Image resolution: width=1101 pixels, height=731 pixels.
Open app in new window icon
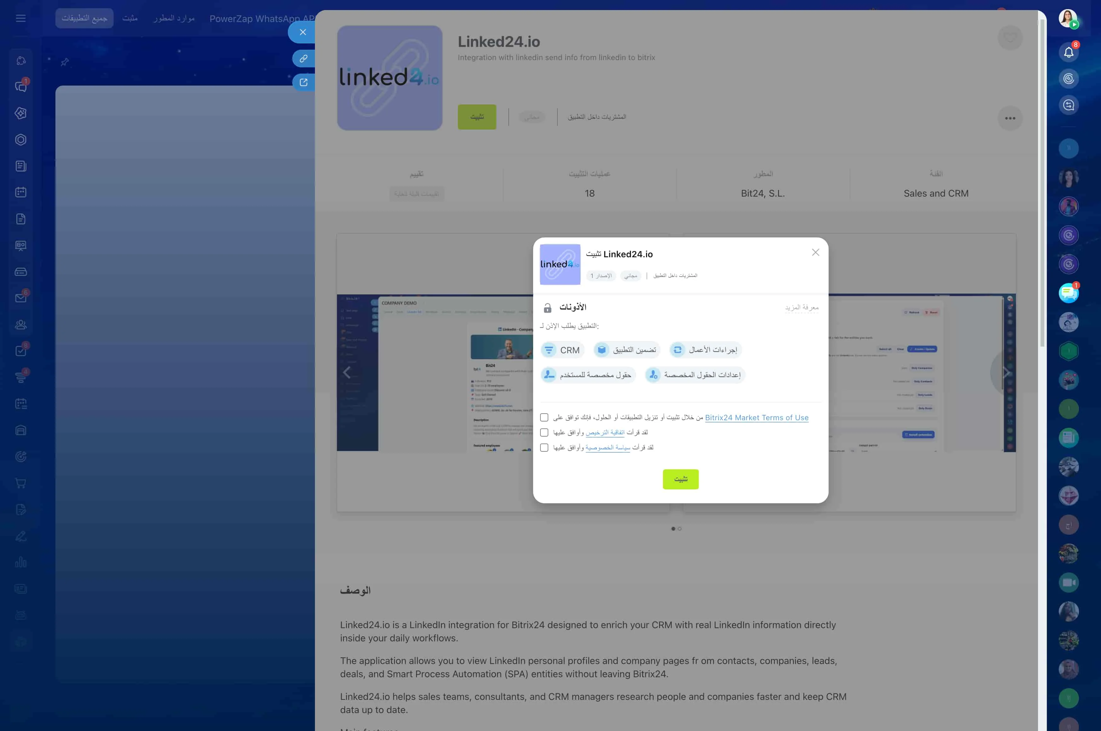(303, 82)
